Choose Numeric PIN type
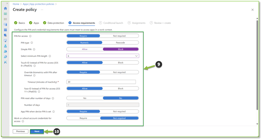The image size is (262, 140). [x=84, y=43]
